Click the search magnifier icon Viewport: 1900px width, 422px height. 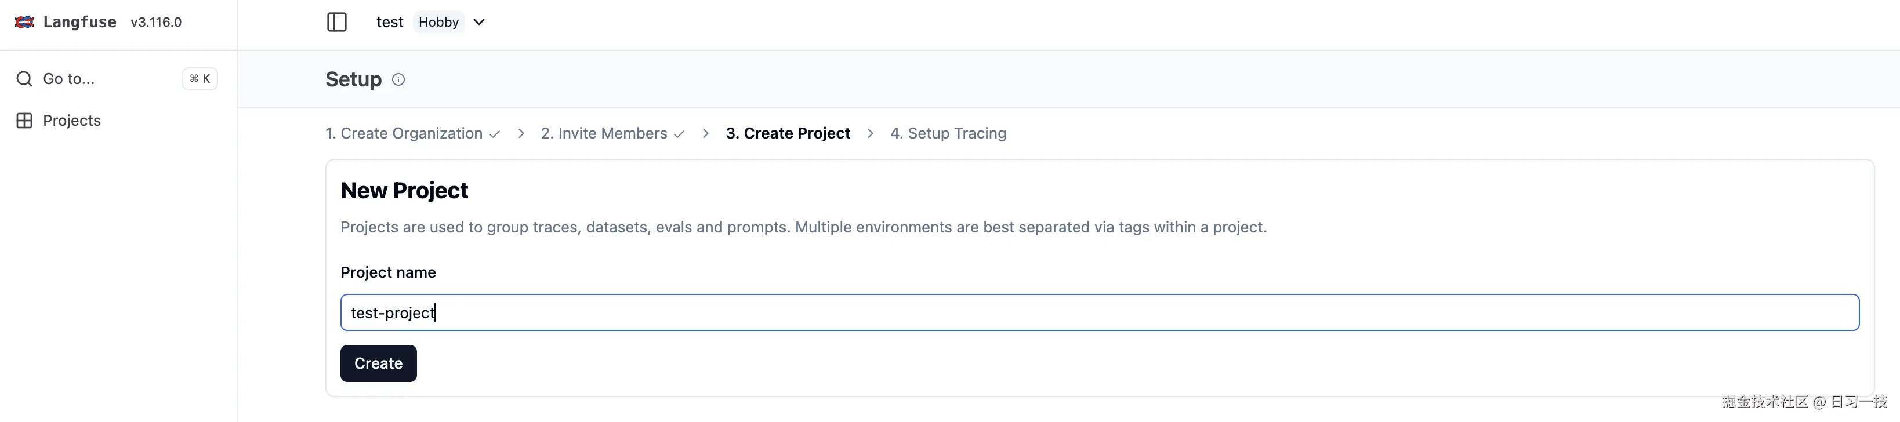(24, 79)
